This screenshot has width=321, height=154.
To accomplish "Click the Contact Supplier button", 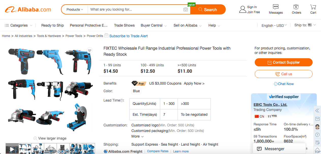I will click(x=283, y=62).
